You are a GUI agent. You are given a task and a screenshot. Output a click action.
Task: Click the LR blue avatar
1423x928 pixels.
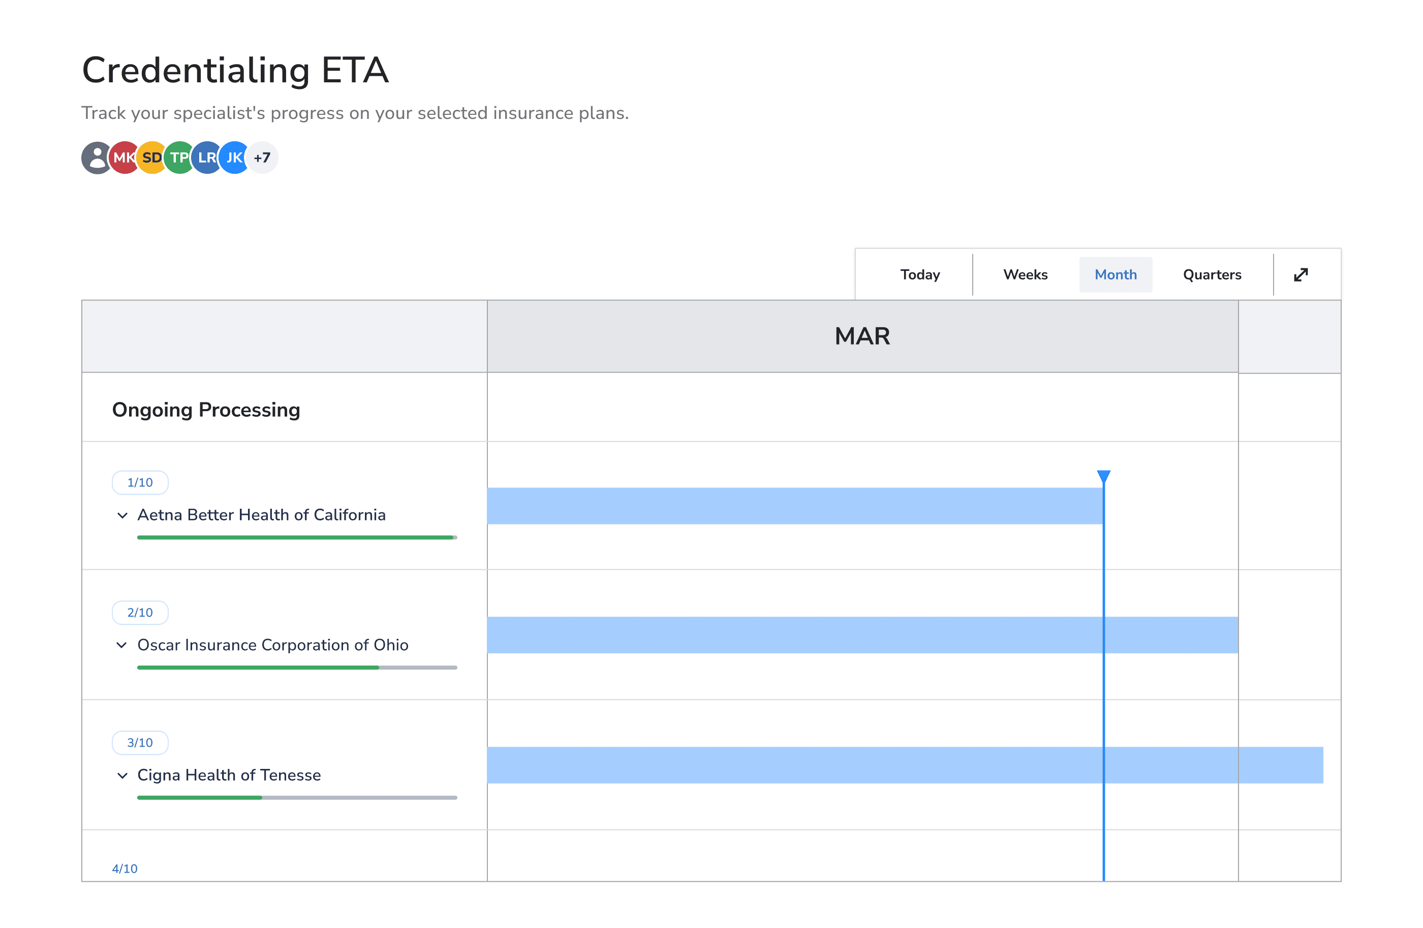coord(206,158)
